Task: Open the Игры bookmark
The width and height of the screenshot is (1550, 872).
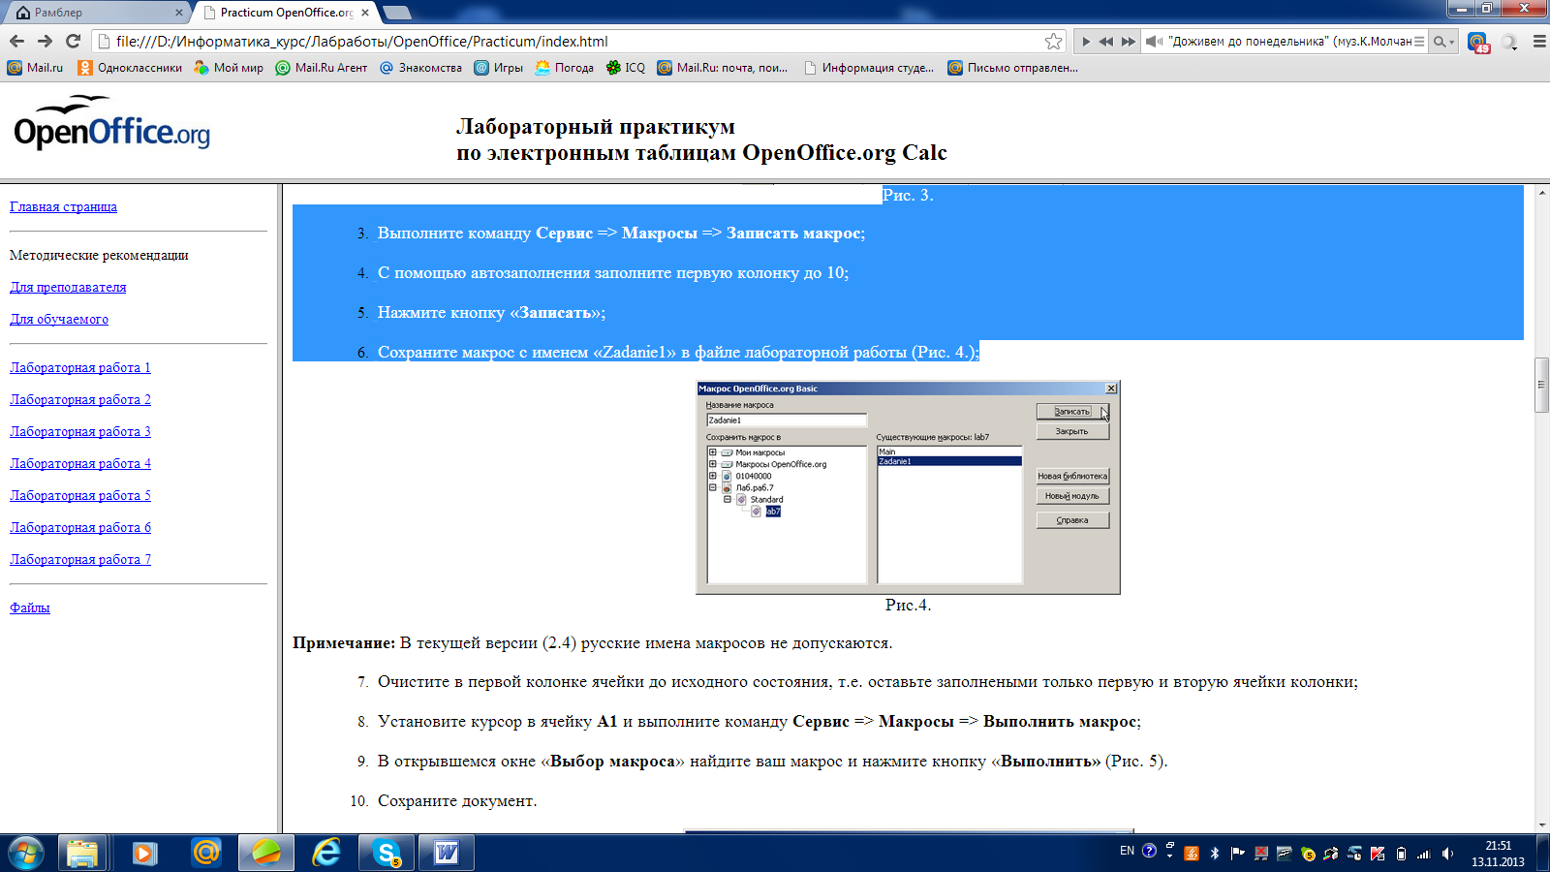Action: pos(498,68)
